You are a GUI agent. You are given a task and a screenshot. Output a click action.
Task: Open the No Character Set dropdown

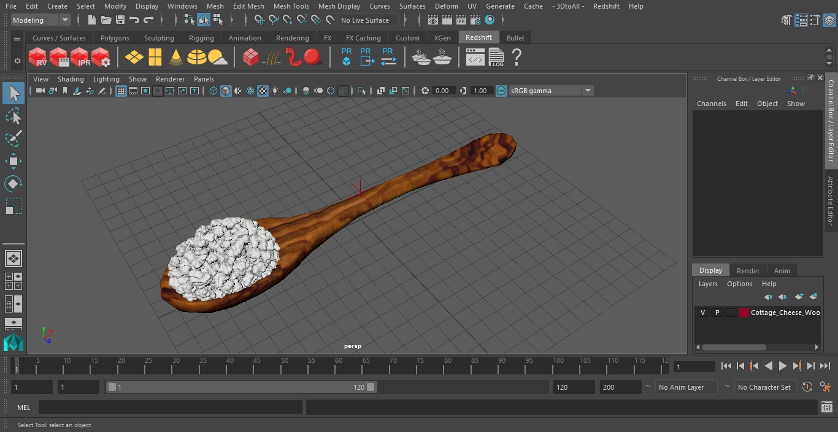(764, 387)
